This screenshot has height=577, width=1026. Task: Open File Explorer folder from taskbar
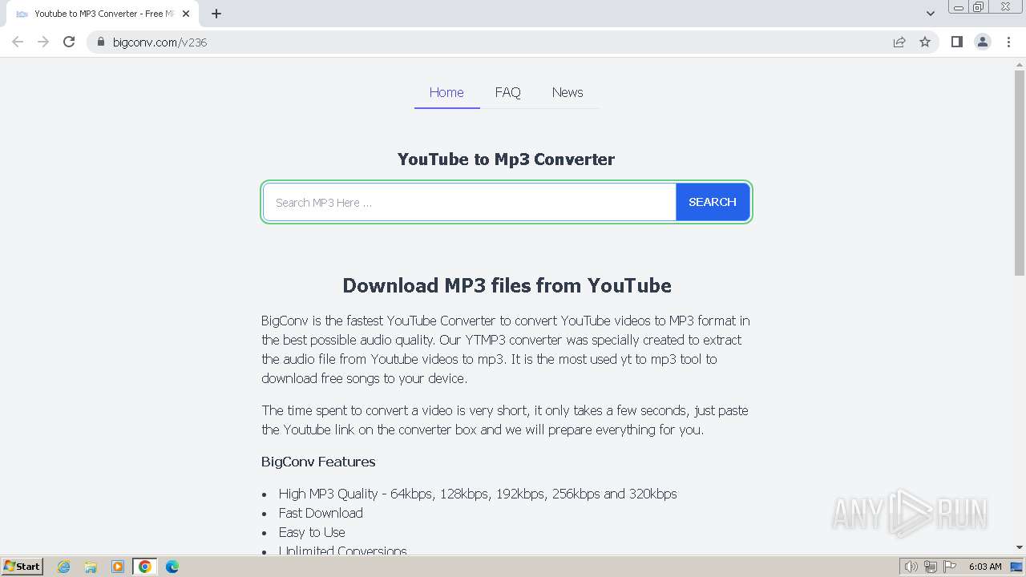click(91, 567)
